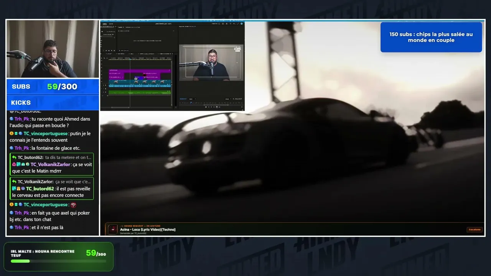Click the SUBS label in the blue counter

[x=21, y=87]
